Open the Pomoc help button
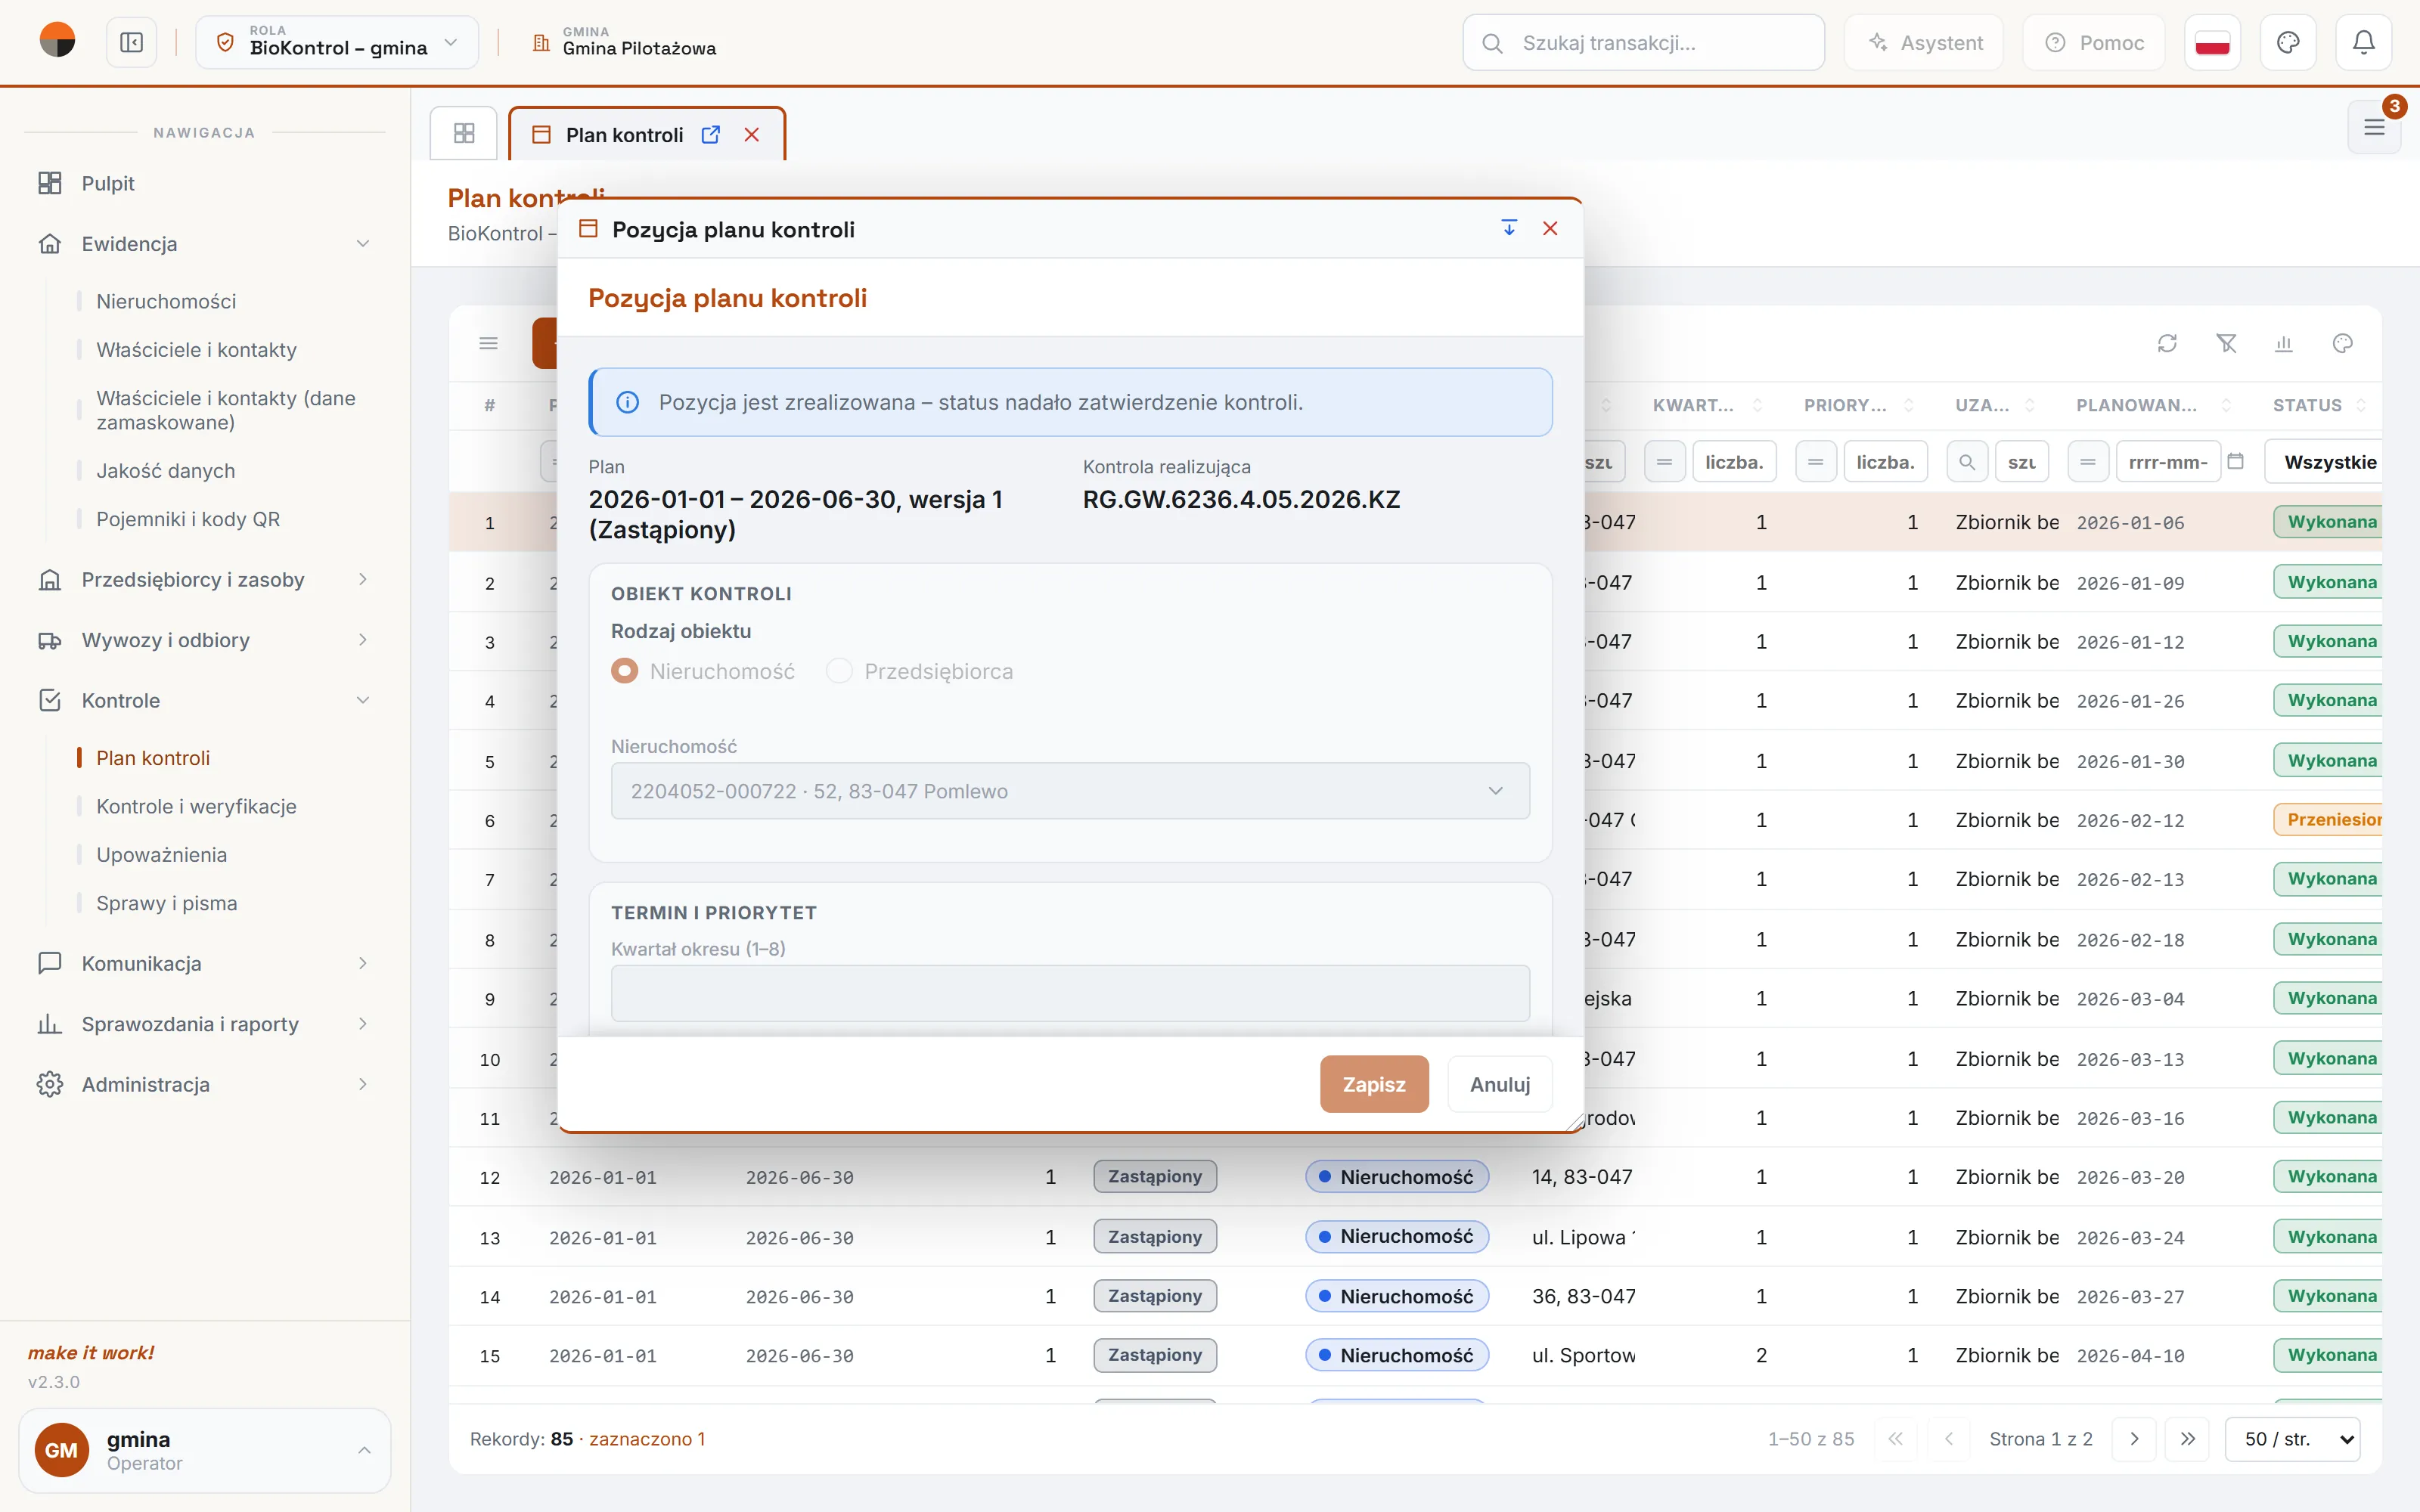 [2094, 43]
